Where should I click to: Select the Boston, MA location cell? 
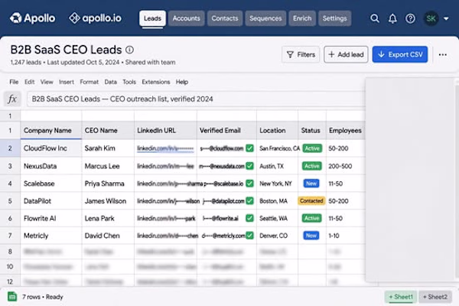tap(277, 201)
